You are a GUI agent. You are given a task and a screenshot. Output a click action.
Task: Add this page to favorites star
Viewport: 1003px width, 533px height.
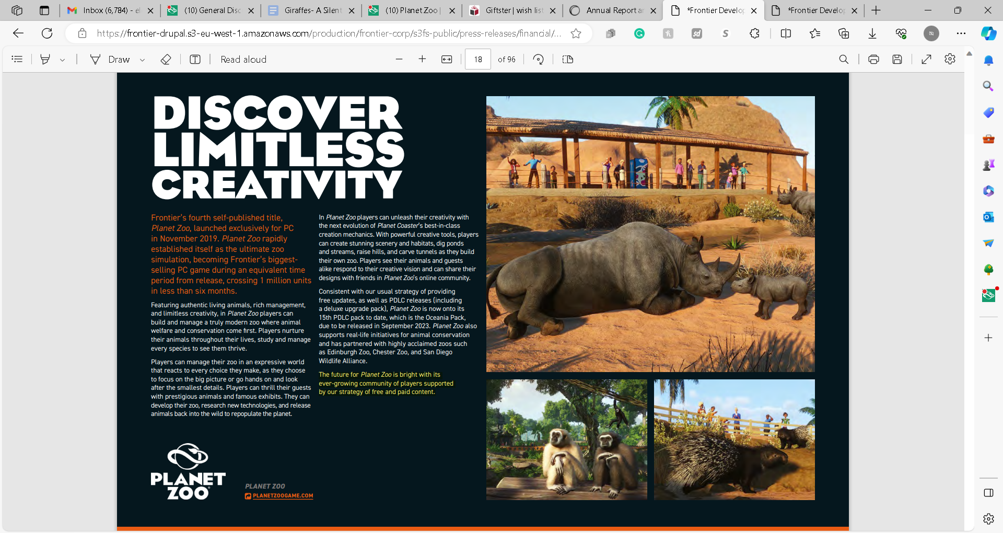point(576,33)
